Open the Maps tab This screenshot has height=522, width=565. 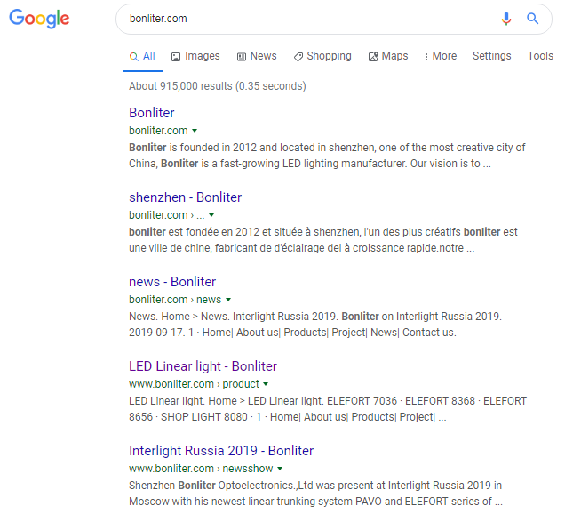tap(388, 56)
